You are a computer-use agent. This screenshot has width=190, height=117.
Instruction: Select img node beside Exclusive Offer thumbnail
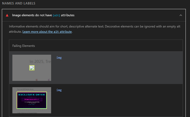[59, 90]
